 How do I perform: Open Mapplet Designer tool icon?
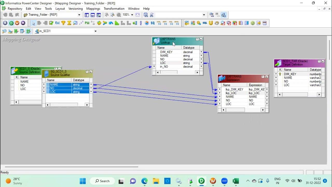pyautogui.click(x=22, y=31)
